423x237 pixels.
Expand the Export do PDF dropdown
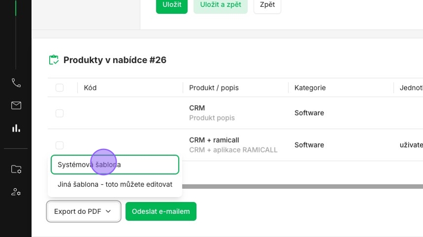tap(84, 211)
